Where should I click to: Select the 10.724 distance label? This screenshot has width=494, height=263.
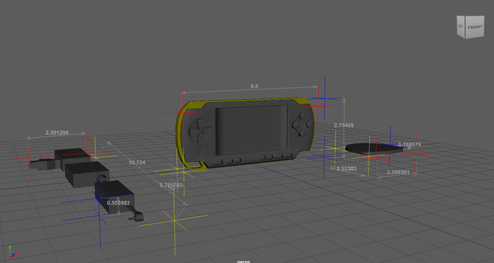coord(137,162)
